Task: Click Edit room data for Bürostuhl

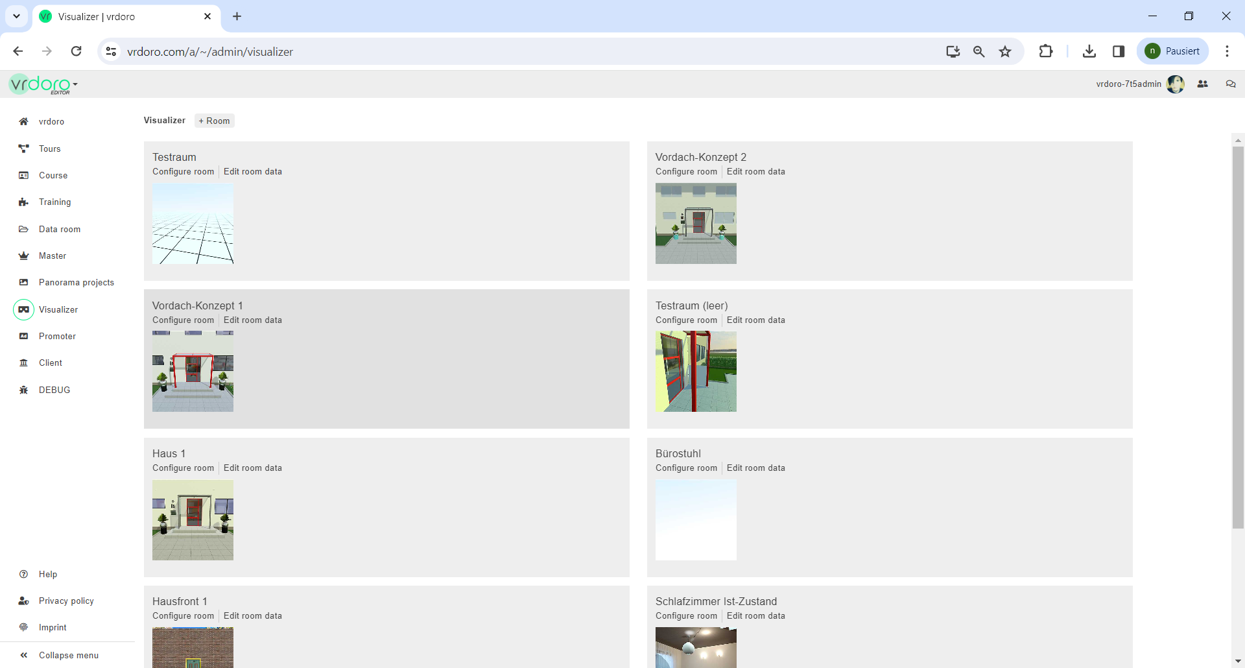Action: click(x=755, y=468)
